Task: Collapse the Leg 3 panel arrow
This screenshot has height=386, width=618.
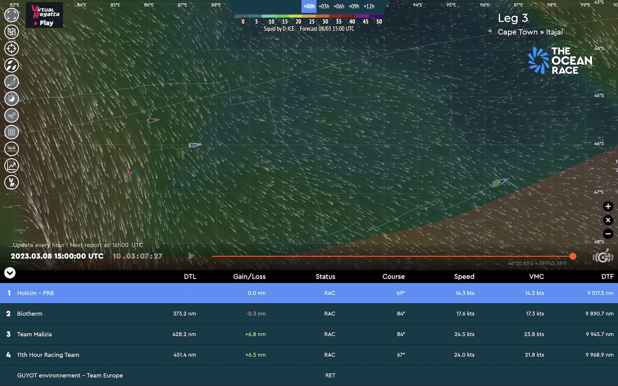Action: coord(490,31)
